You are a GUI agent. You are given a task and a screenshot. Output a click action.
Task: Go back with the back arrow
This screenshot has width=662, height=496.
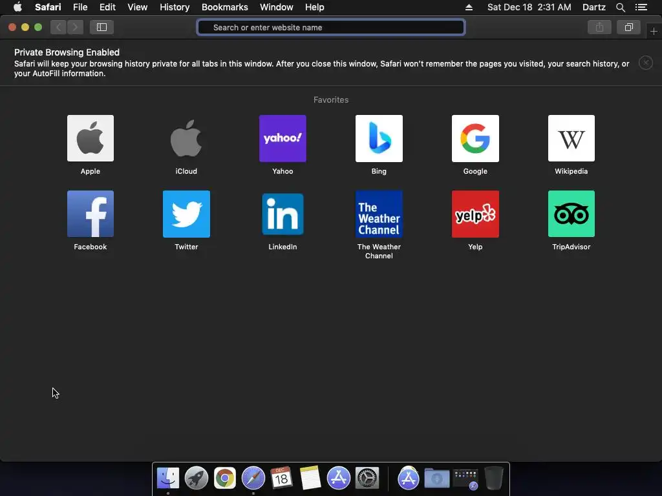(58, 27)
